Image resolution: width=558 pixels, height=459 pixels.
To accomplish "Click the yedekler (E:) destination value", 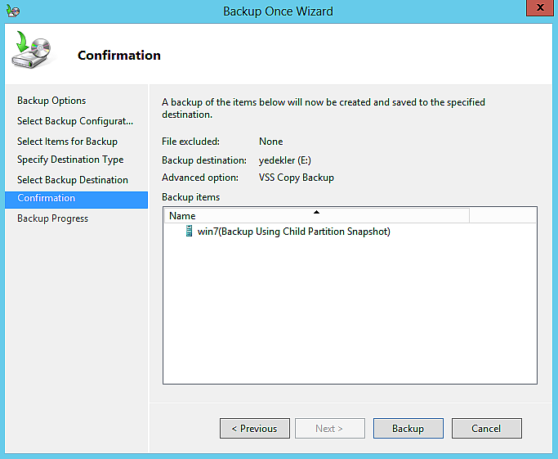I will tap(285, 160).
